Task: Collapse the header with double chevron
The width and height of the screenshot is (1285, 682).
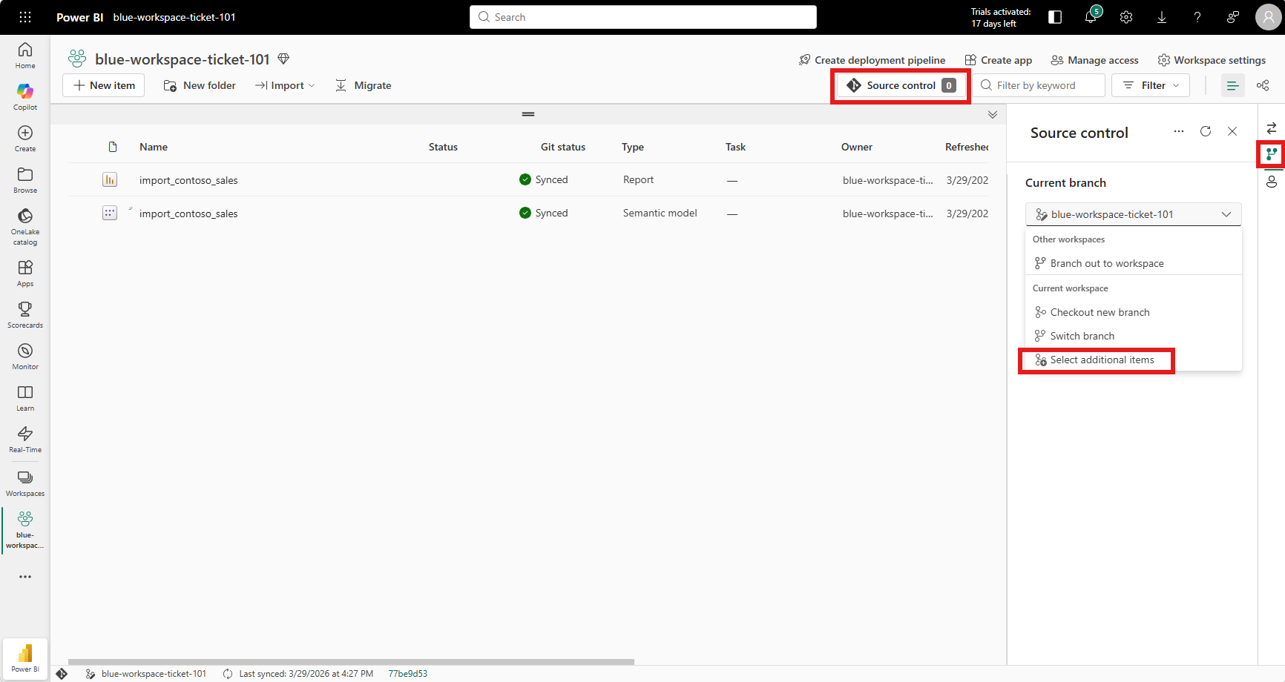Action: (993, 114)
